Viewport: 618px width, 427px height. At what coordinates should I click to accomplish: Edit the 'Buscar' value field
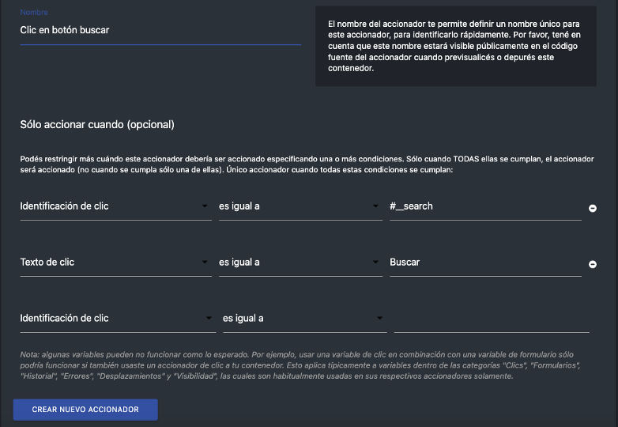click(x=485, y=263)
